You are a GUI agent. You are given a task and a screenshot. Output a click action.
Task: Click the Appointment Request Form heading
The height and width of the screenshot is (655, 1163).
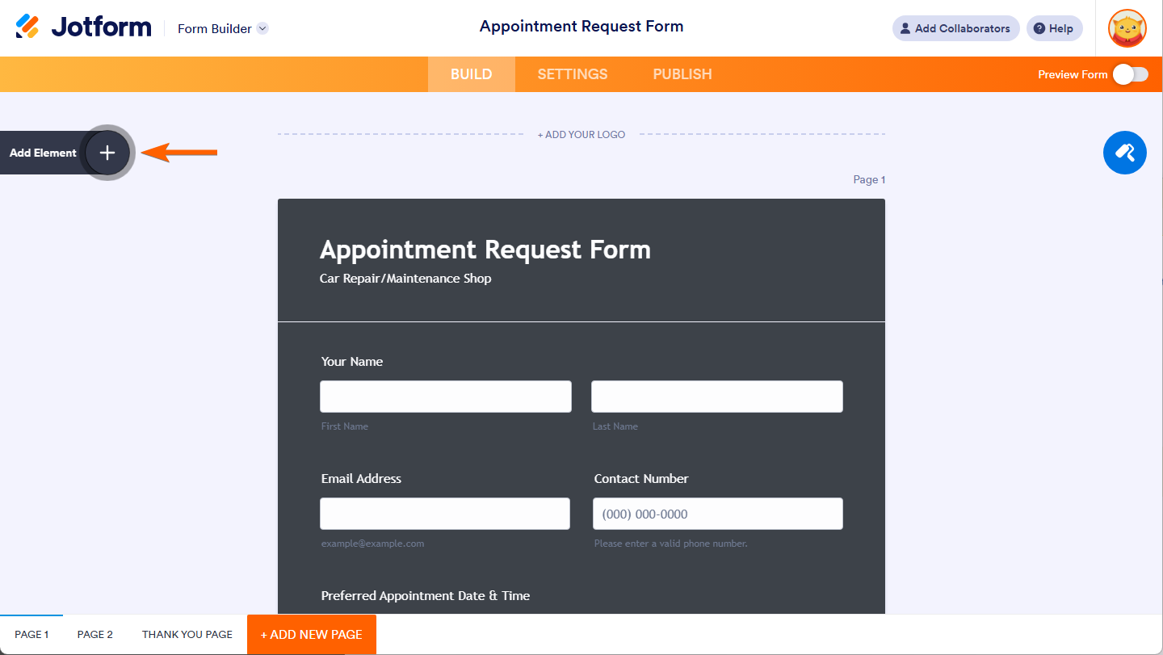(x=485, y=250)
